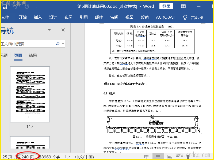
Task: Open navigation pane task options arrow
Action: click(49, 30)
